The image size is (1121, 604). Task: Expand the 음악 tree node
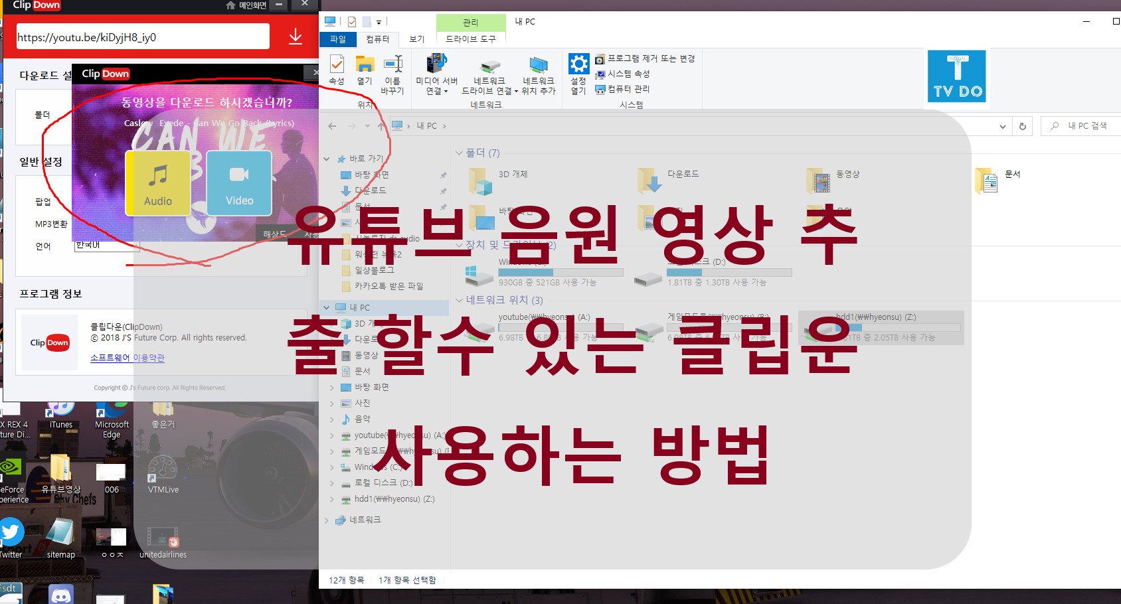332,419
